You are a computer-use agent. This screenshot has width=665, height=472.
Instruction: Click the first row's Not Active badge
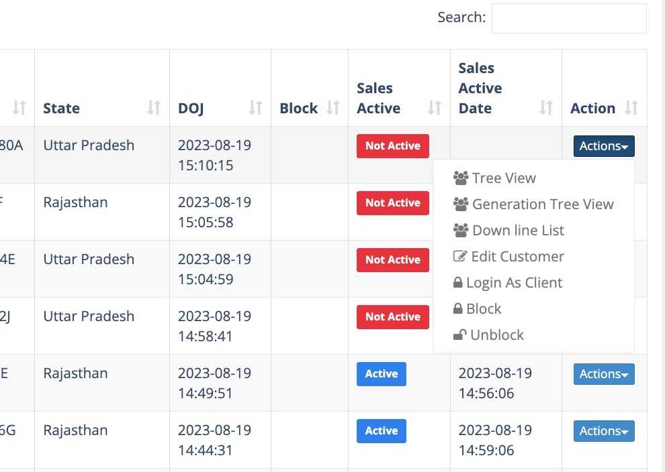coord(392,146)
